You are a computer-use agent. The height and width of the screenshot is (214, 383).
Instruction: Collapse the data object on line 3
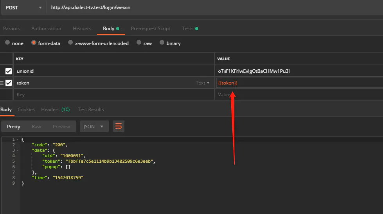[17, 151]
